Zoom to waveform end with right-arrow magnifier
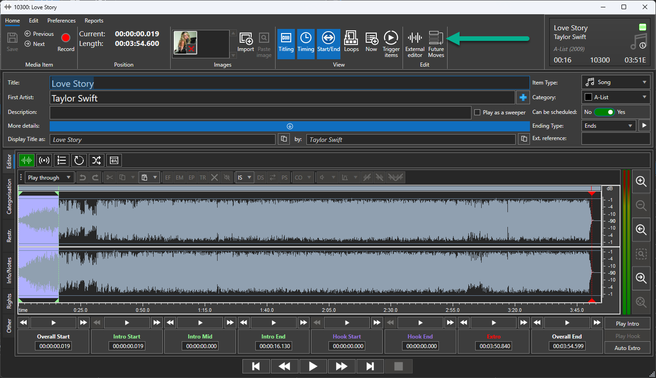The width and height of the screenshot is (656, 378). tap(641, 277)
